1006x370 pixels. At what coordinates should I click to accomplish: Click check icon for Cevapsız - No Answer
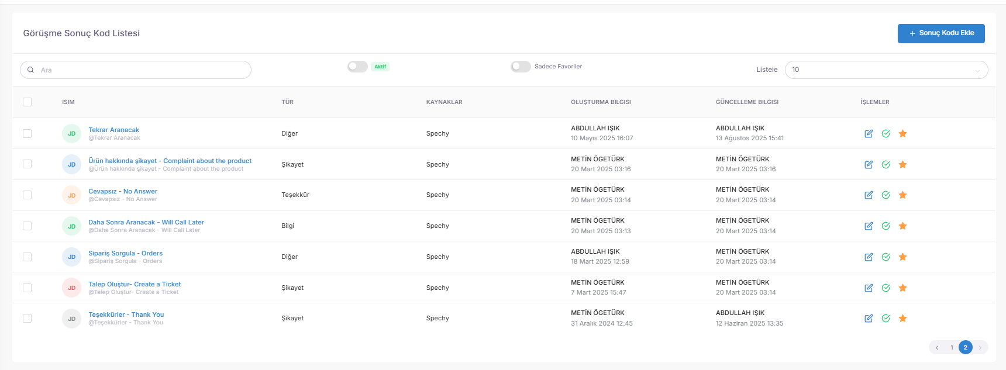click(886, 195)
